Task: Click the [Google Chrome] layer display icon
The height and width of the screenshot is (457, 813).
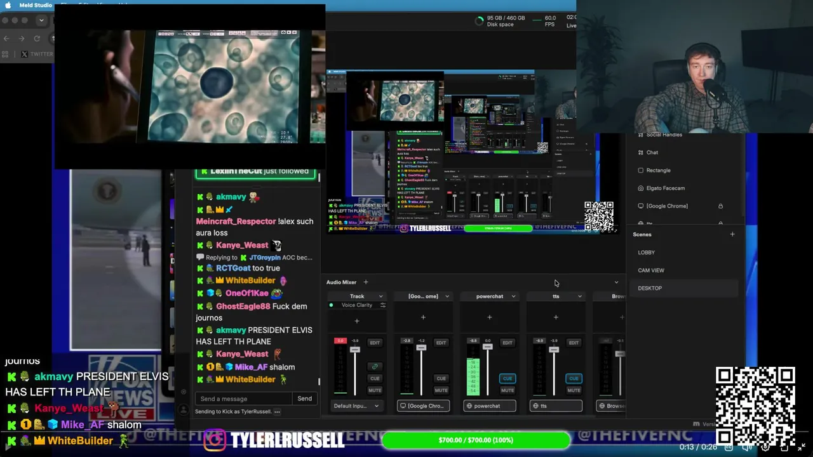Action: coord(640,206)
